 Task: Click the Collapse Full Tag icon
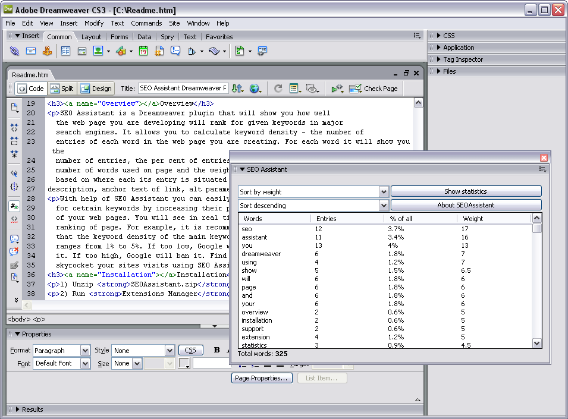(14, 127)
